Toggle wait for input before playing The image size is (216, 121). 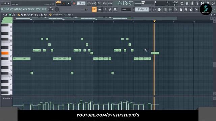pyautogui.click(x=94, y=3)
